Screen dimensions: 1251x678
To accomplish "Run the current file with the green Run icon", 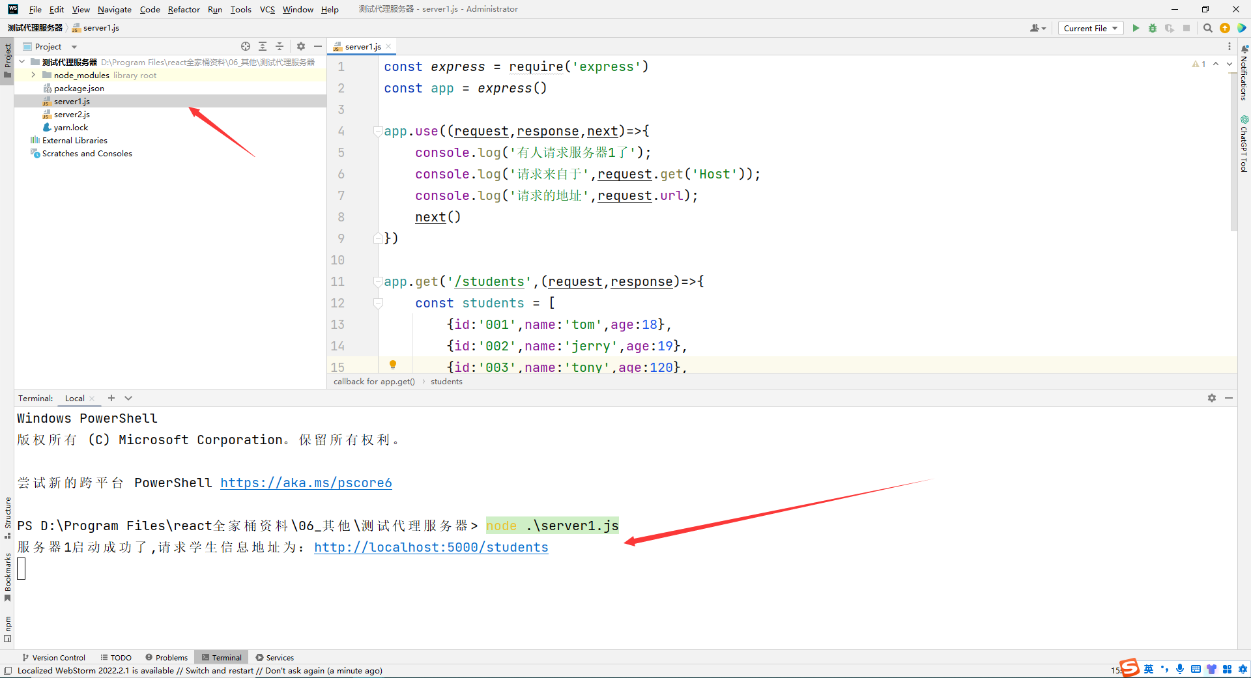I will pyautogui.click(x=1136, y=28).
